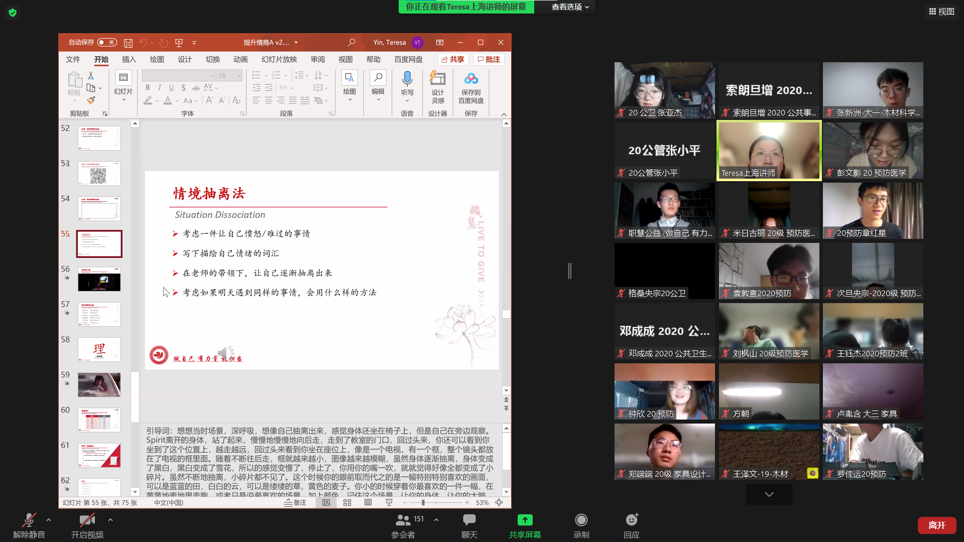Screen dimensions: 964x542
Task: Click the Format Painter brush icon
Action: pos(91,100)
